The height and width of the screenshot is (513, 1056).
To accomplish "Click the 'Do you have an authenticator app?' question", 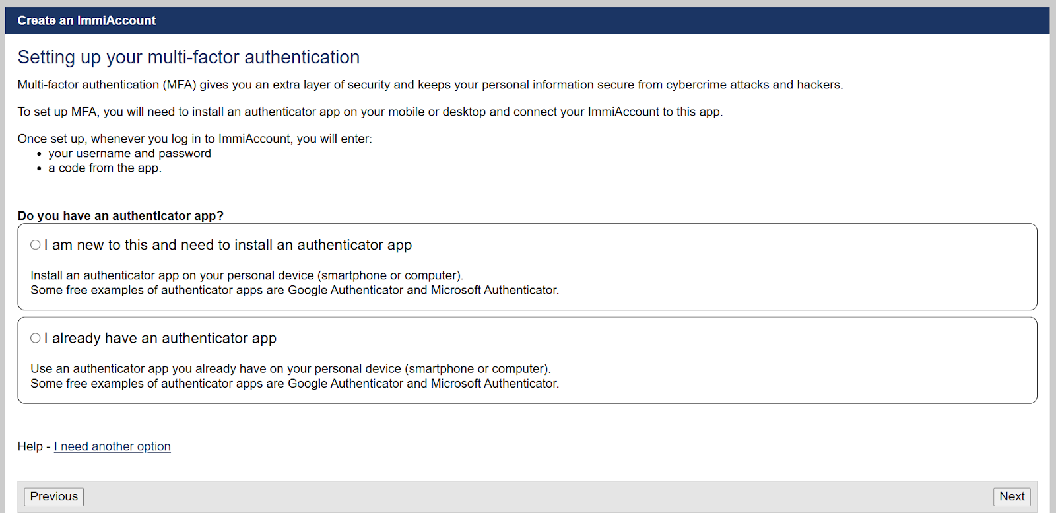I will tap(121, 216).
